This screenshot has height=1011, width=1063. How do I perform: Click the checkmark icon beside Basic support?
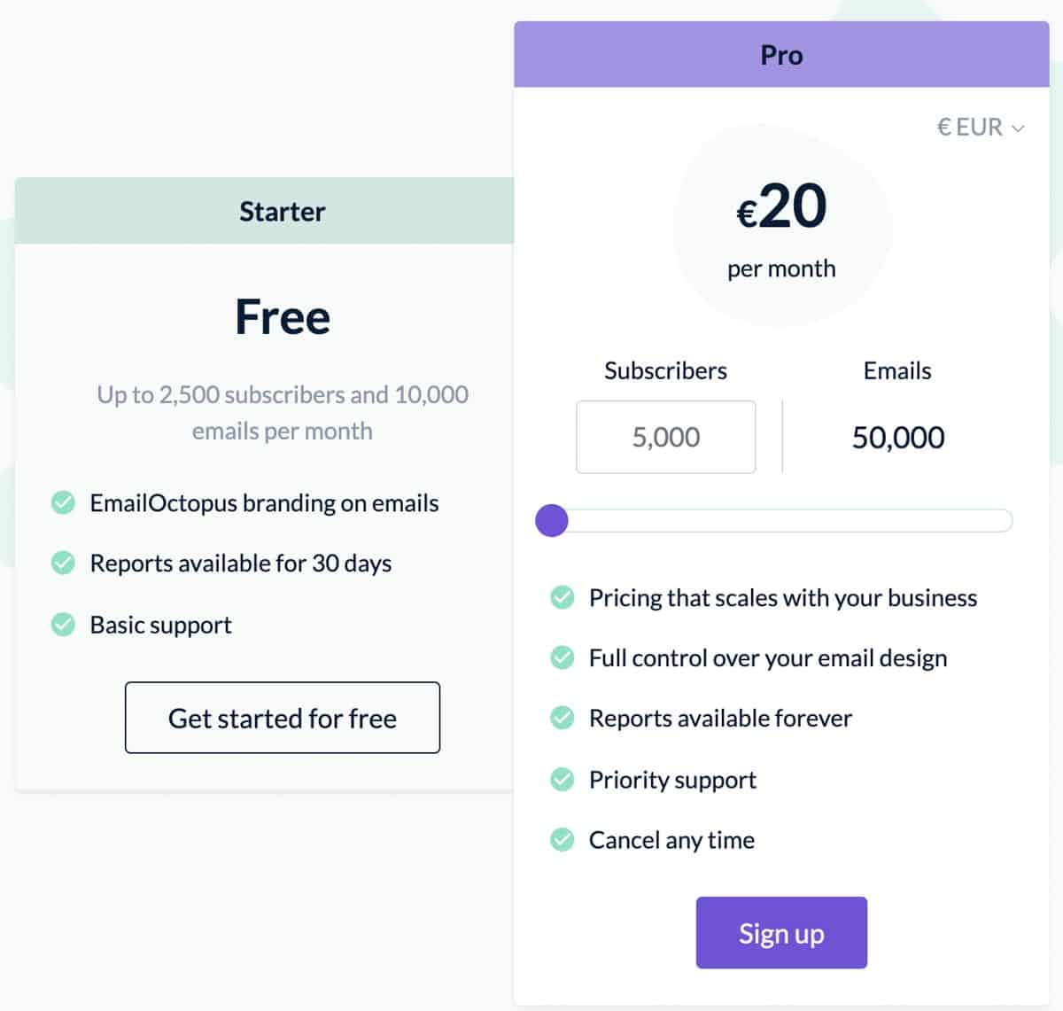point(63,625)
